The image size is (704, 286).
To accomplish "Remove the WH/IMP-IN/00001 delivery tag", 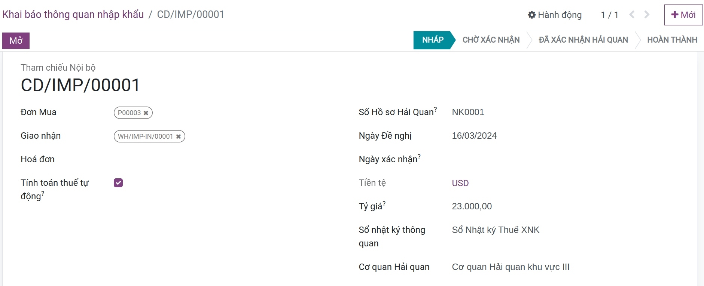I will [179, 136].
